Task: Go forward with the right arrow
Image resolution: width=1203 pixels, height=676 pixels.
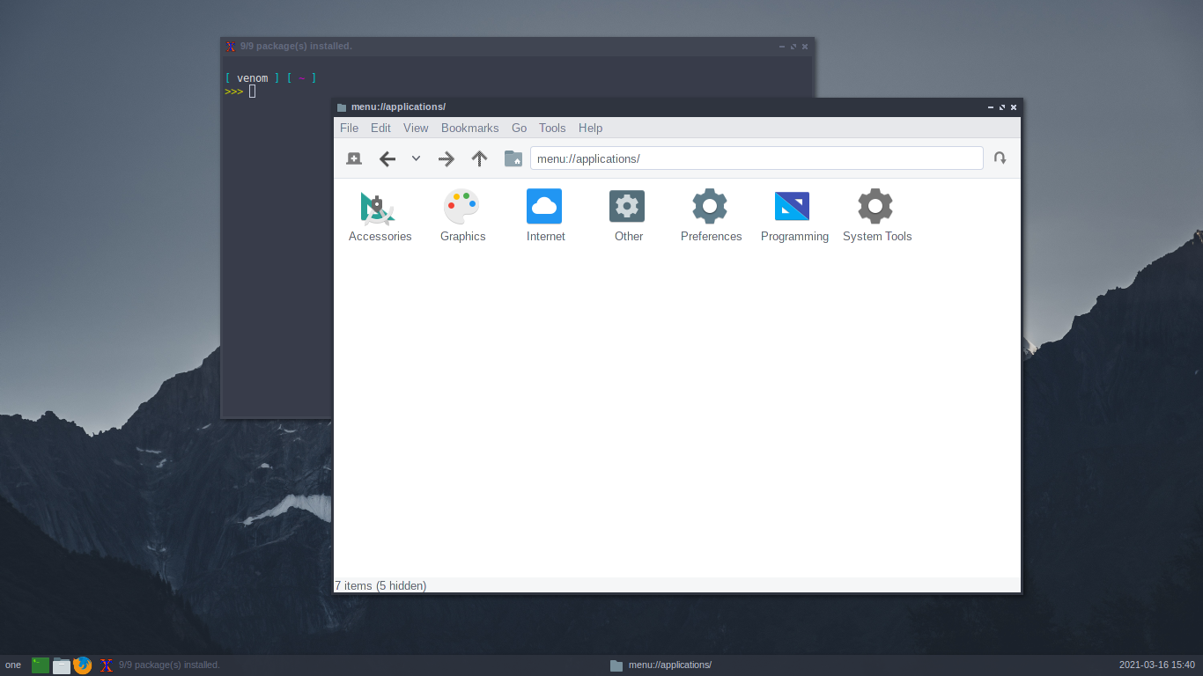Action: (x=447, y=158)
